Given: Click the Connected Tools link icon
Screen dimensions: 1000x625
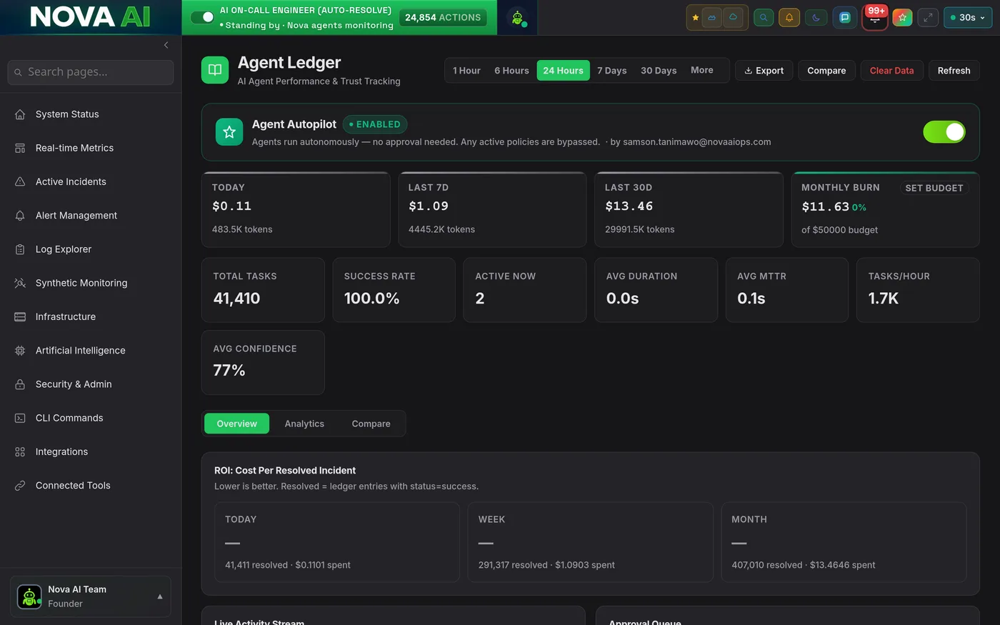Looking at the screenshot, I should coord(20,486).
